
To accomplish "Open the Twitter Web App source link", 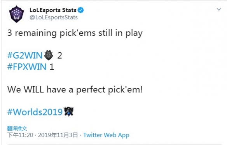I will click(x=106, y=135).
